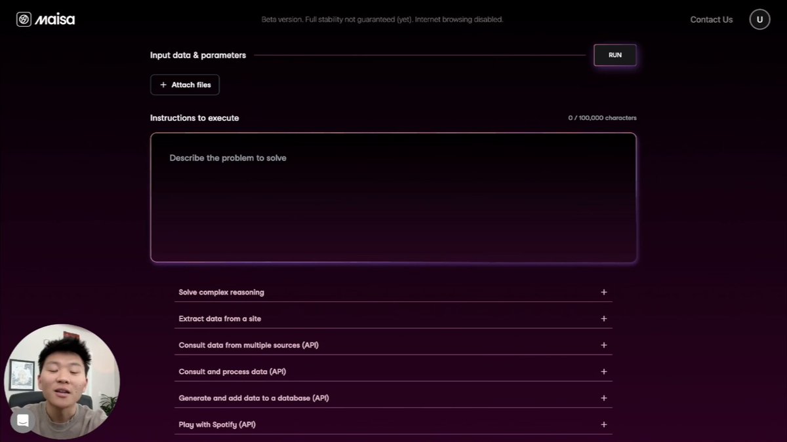Open the Contact Us link
Image resolution: width=787 pixels, height=442 pixels.
712,20
